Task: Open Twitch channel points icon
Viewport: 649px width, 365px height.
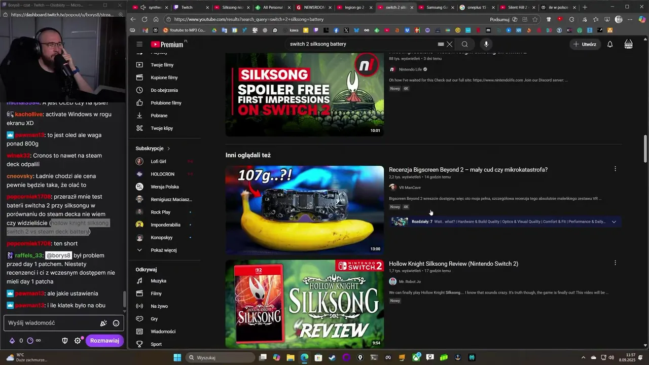Action: click(x=30, y=341)
